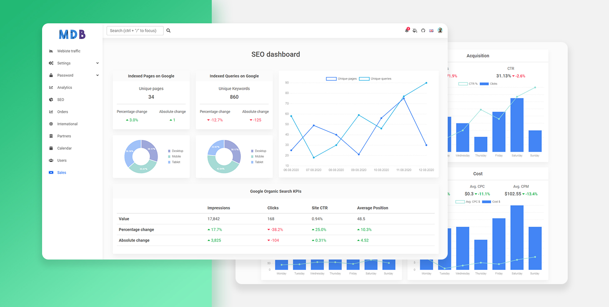Open the GitHub icon link
This screenshot has height=307, width=609.
coord(423,30)
